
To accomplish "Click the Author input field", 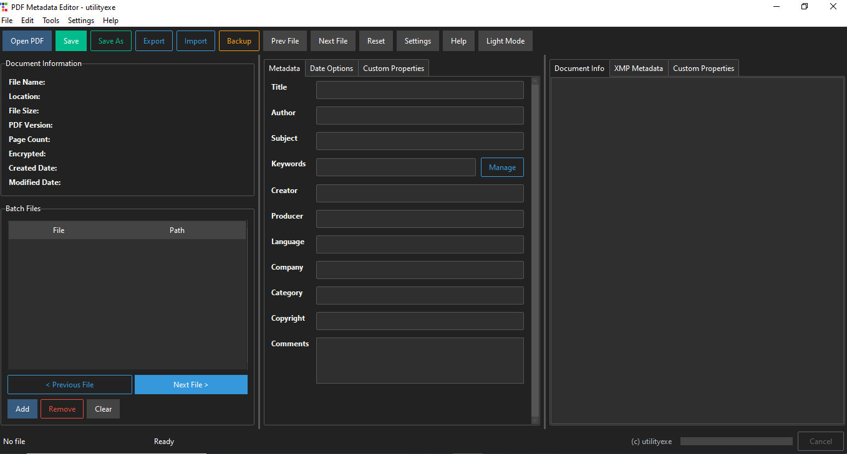I will coord(420,115).
